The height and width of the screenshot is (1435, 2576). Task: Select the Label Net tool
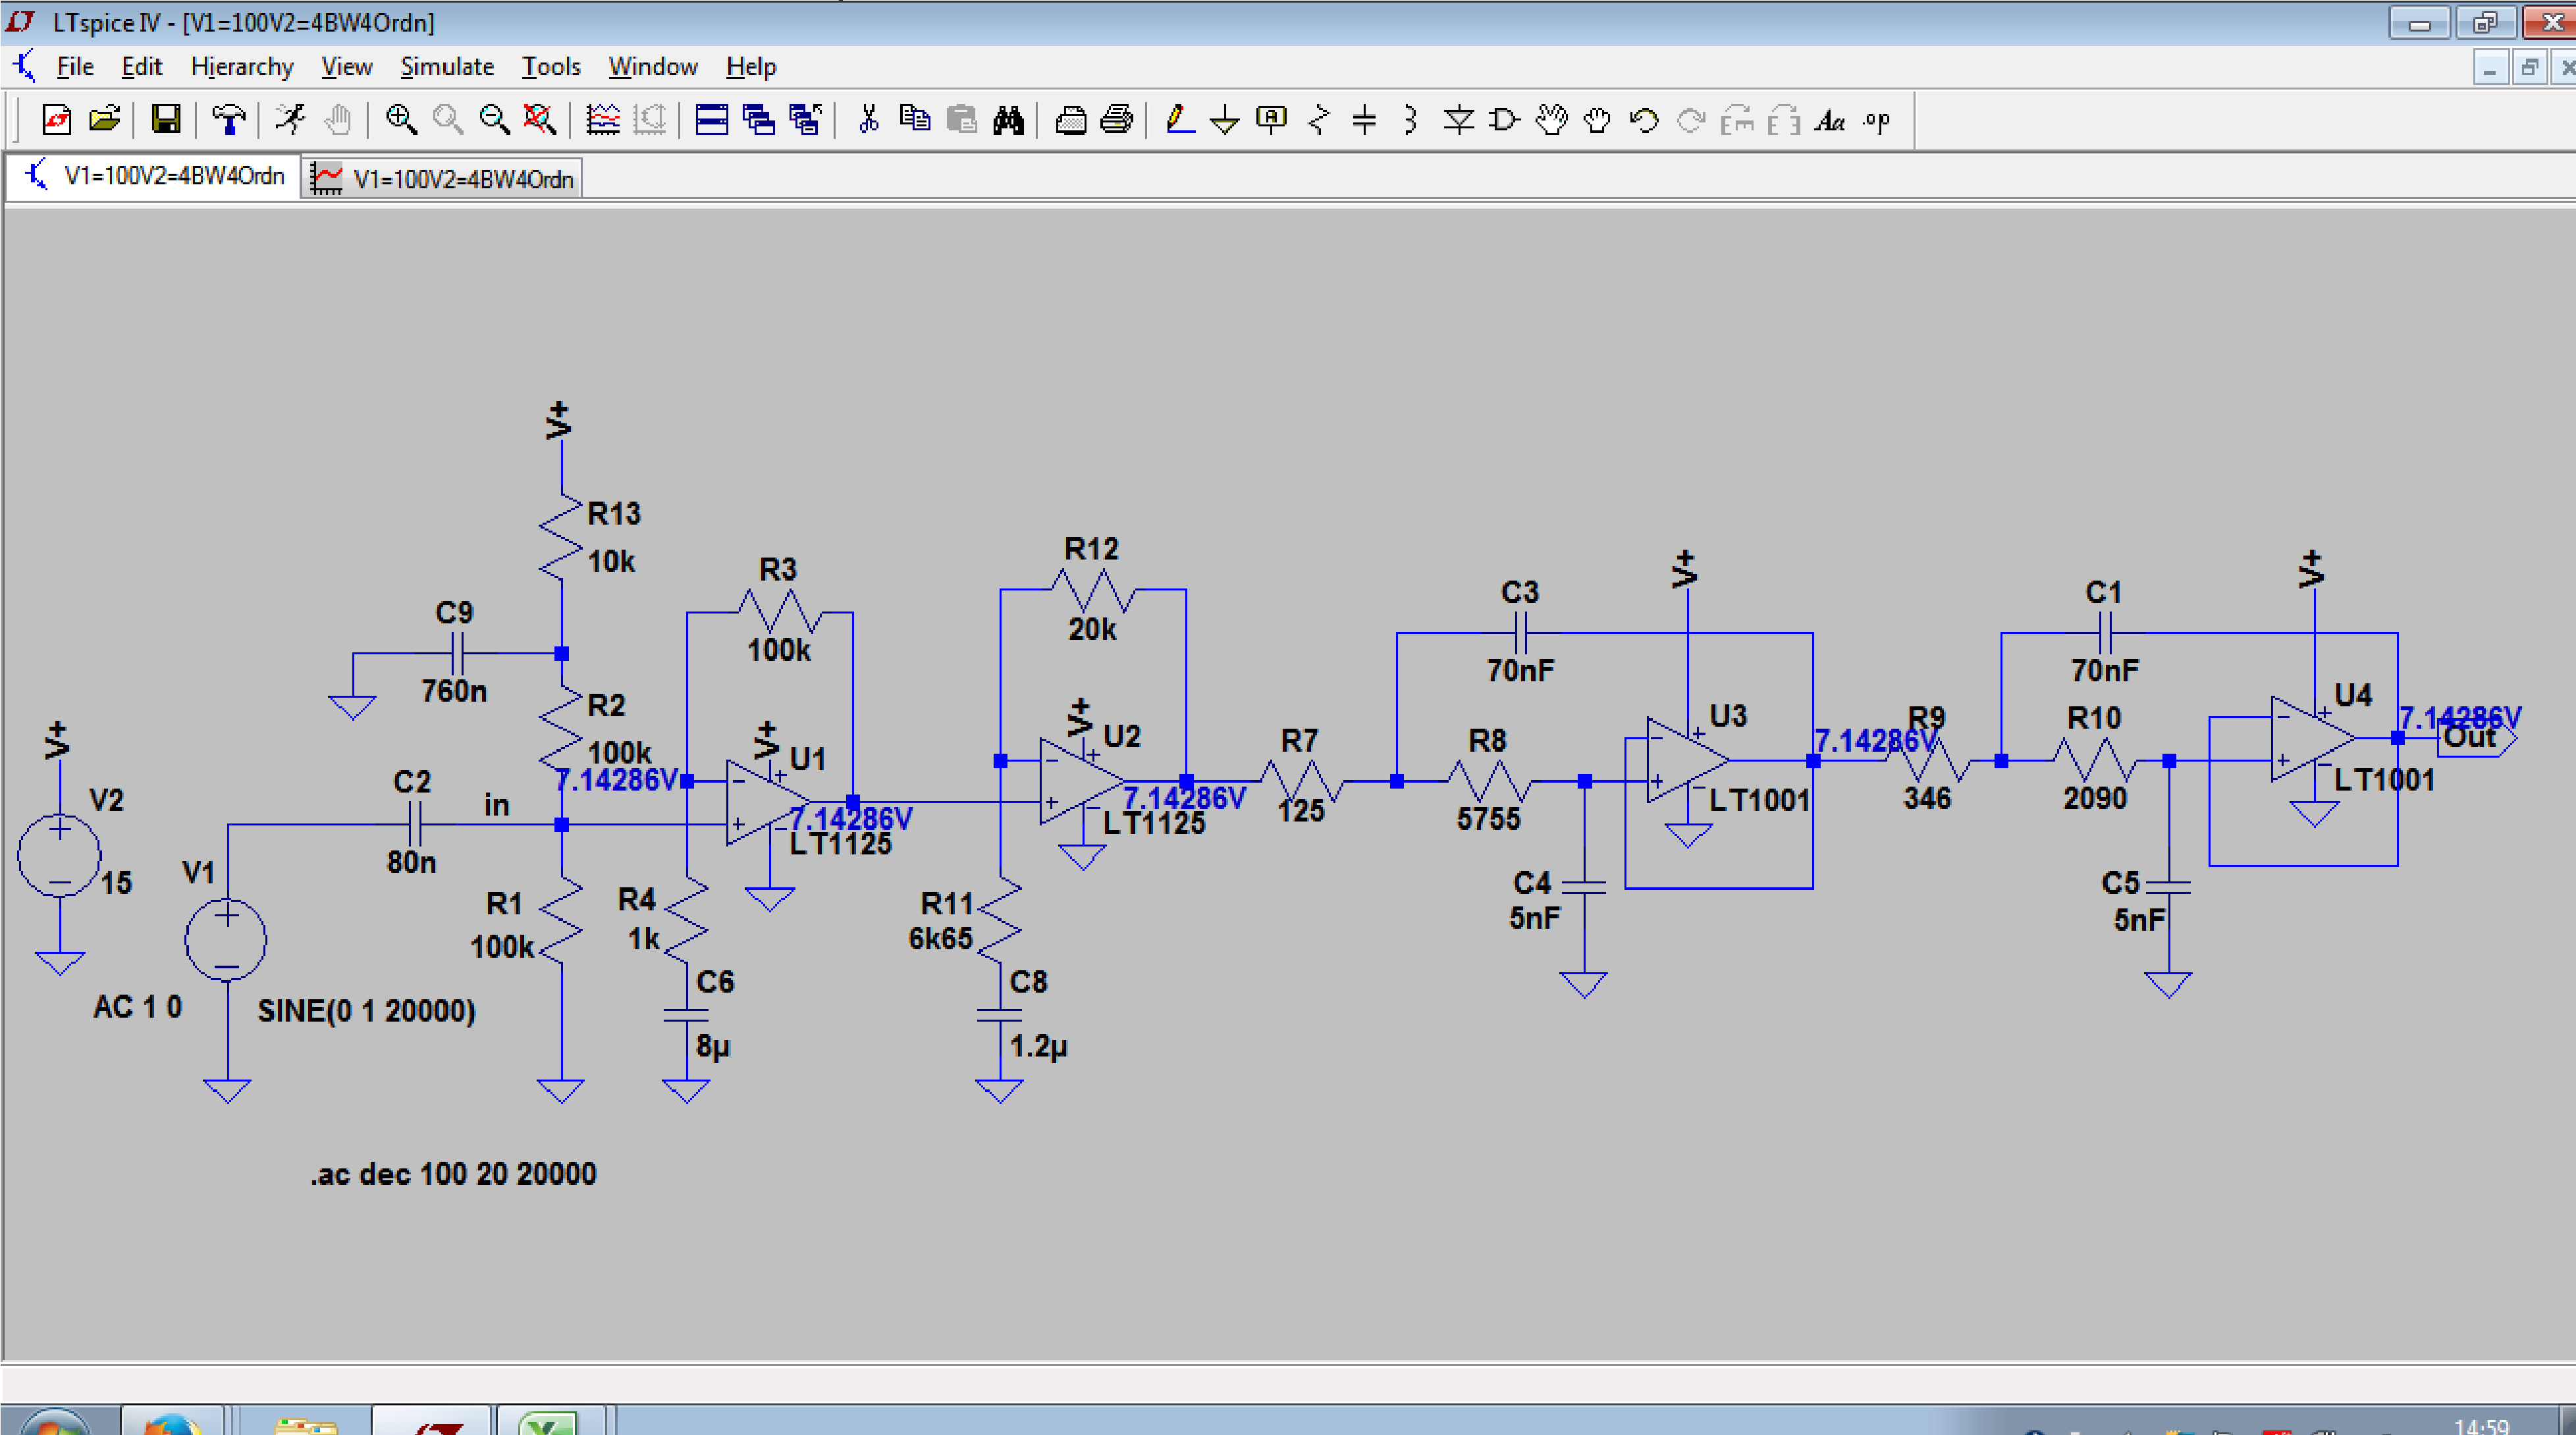[x=1271, y=120]
